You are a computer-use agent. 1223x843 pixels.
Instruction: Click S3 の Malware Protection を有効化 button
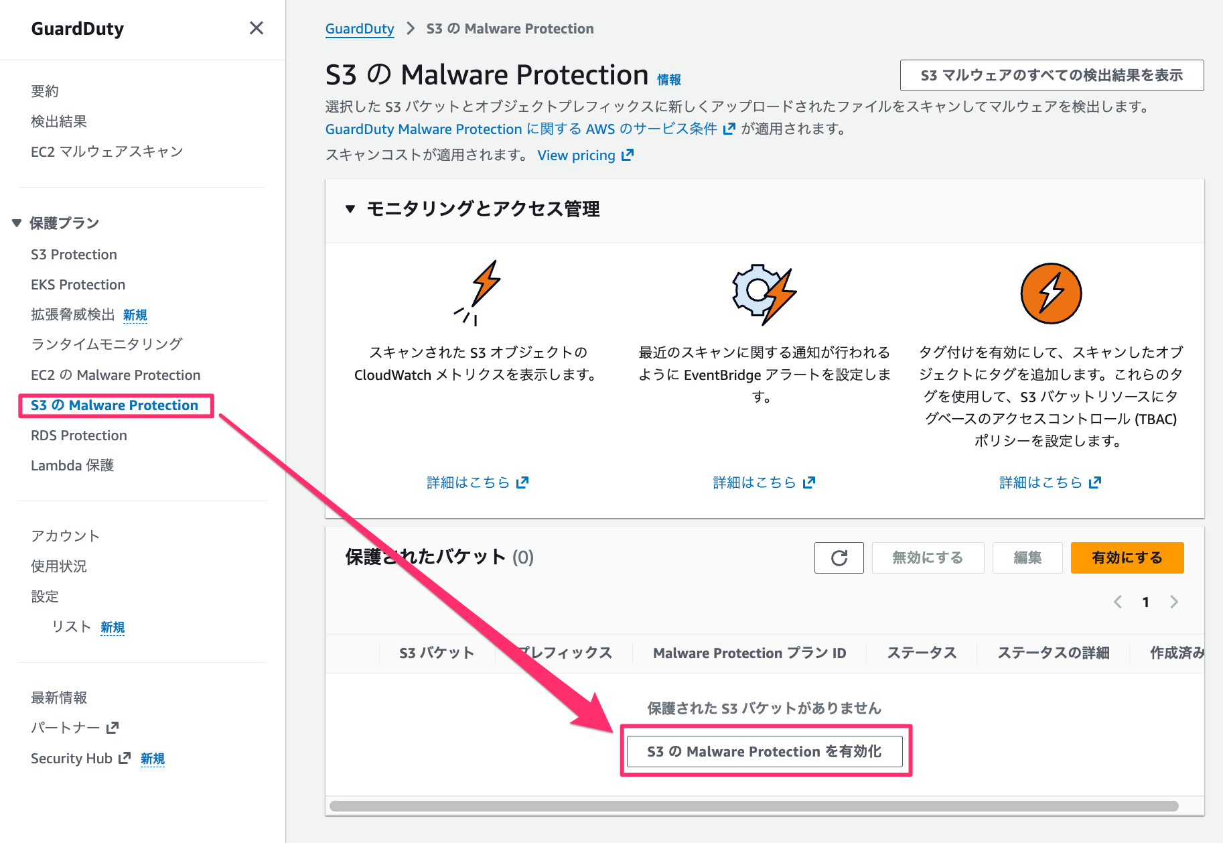(764, 751)
